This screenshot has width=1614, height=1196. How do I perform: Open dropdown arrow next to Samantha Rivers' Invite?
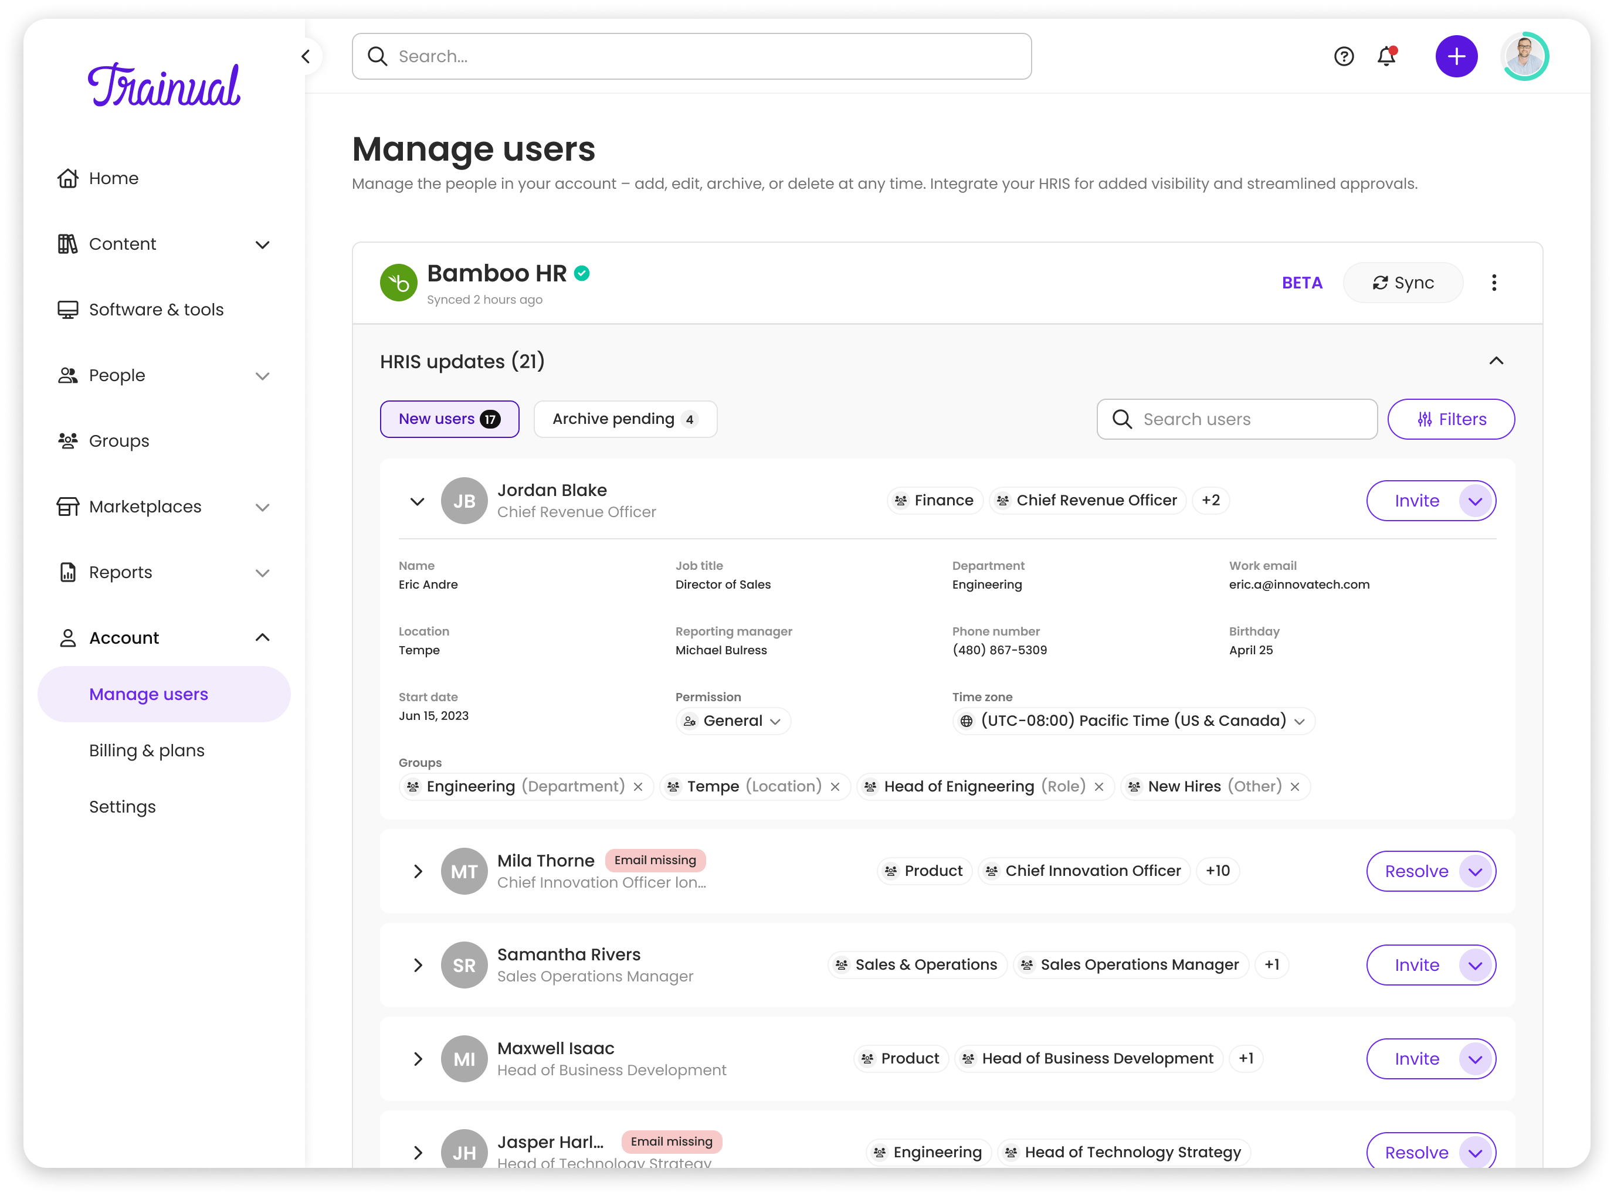[x=1475, y=966]
